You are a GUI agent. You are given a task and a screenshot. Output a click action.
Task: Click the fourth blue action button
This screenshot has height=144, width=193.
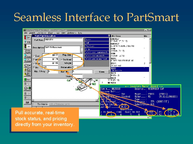tap(97, 49)
